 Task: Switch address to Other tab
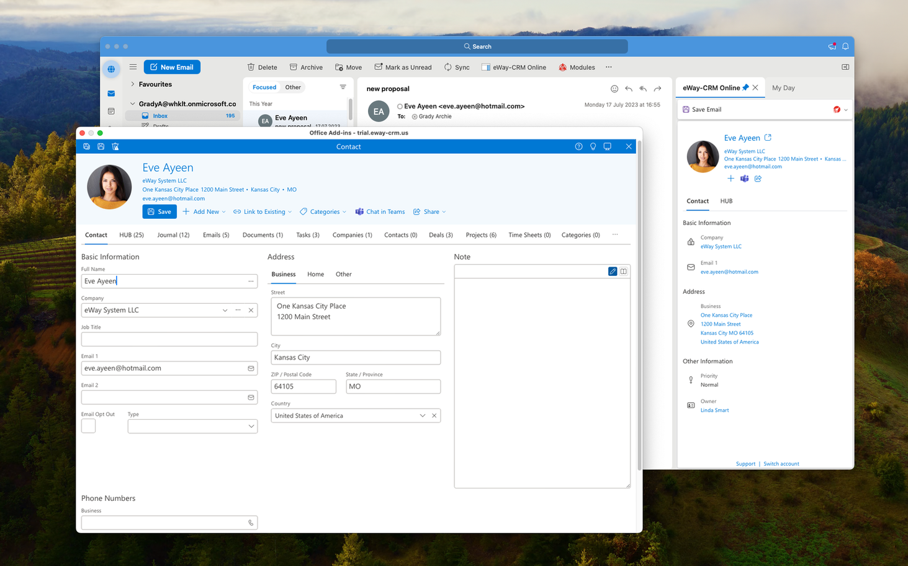coord(343,274)
